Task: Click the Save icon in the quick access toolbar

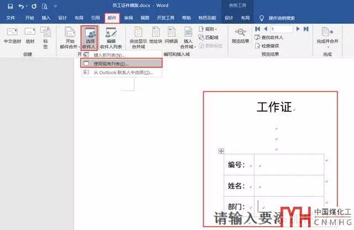Action: point(11,6)
